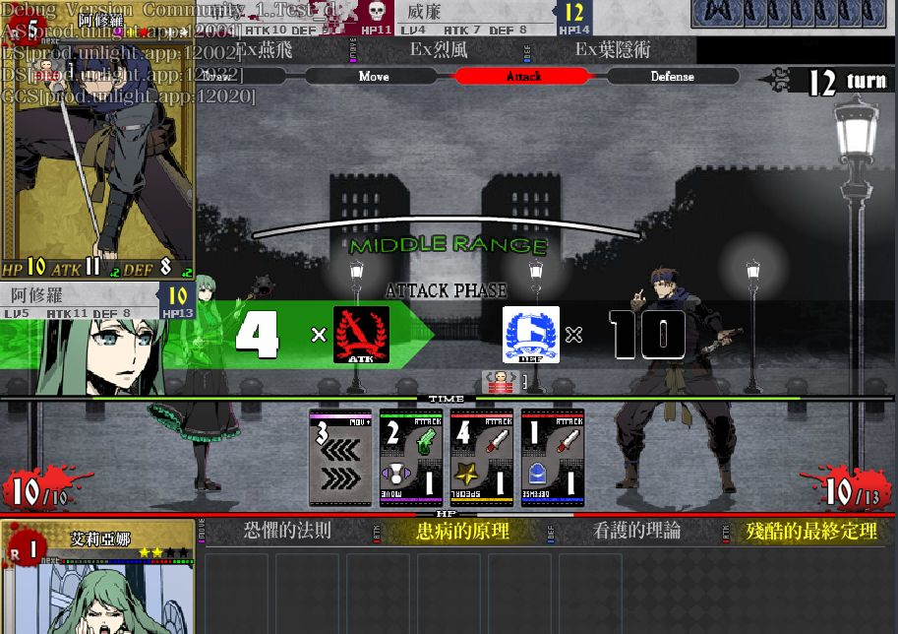The image size is (898, 634).
Task: Click the blue DEF shield icon
Action: coord(531,335)
